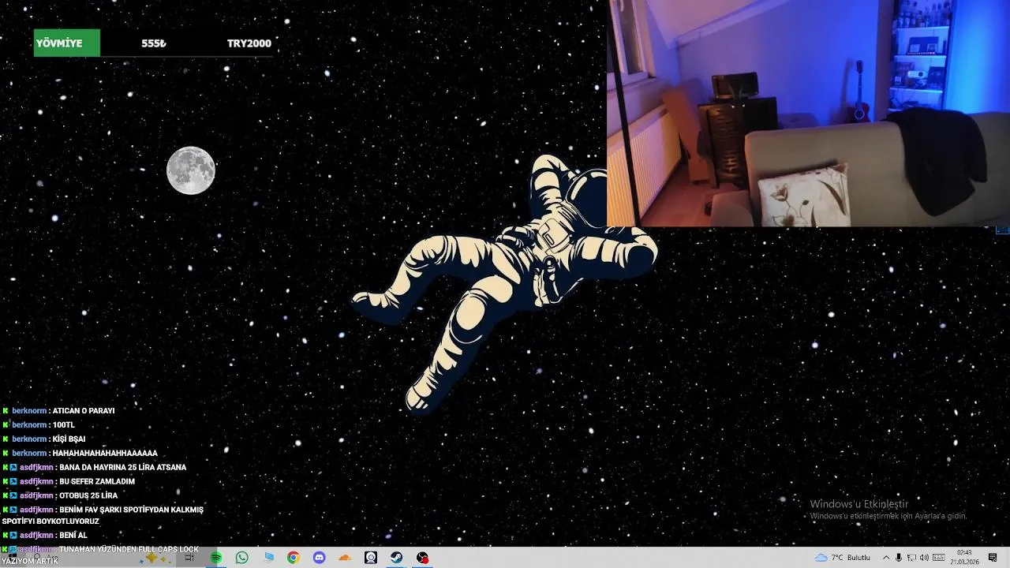Click the touch keyboard tray icon
Screen dimensions: 1010x568
pyautogui.click(x=939, y=558)
